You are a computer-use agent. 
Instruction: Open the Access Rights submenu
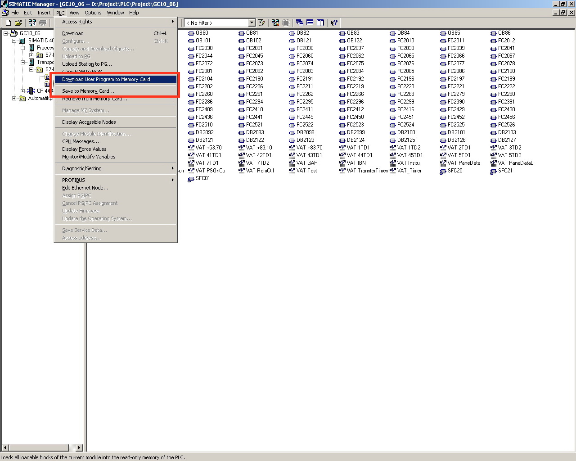pyautogui.click(x=116, y=22)
